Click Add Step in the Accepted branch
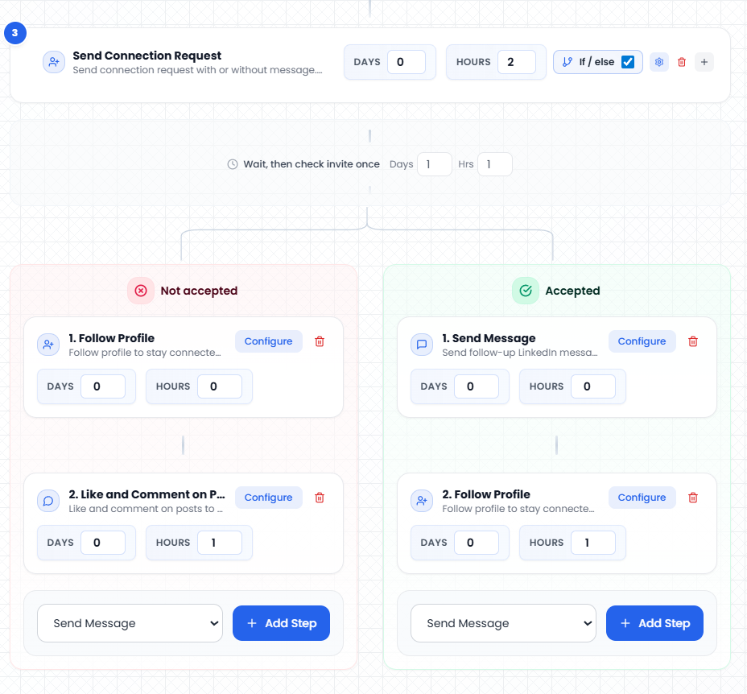Screen dimensions: 747x694 coord(654,623)
